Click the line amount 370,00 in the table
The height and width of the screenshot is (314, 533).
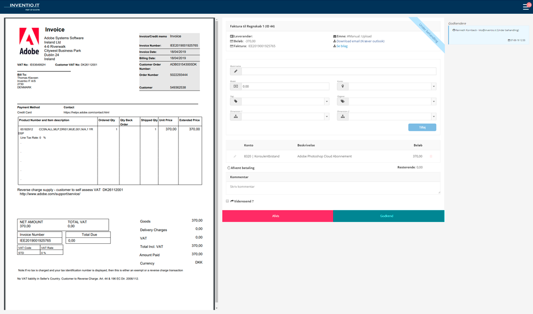(x=417, y=156)
